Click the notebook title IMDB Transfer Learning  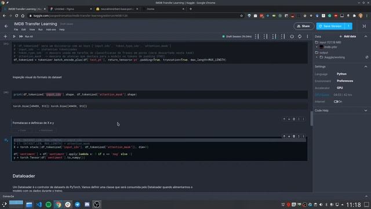tap(35, 24)
